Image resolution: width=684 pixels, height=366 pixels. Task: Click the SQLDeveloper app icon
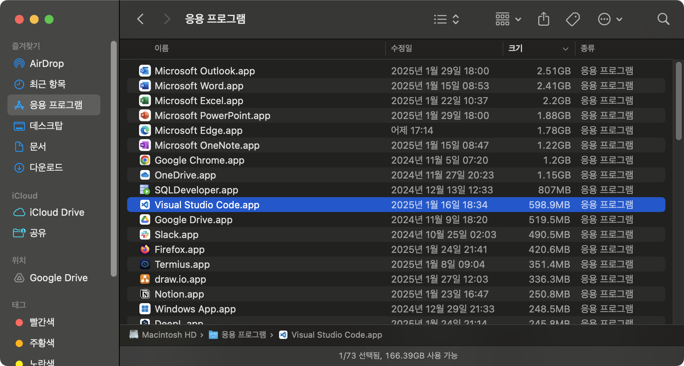tap(145, 190)
